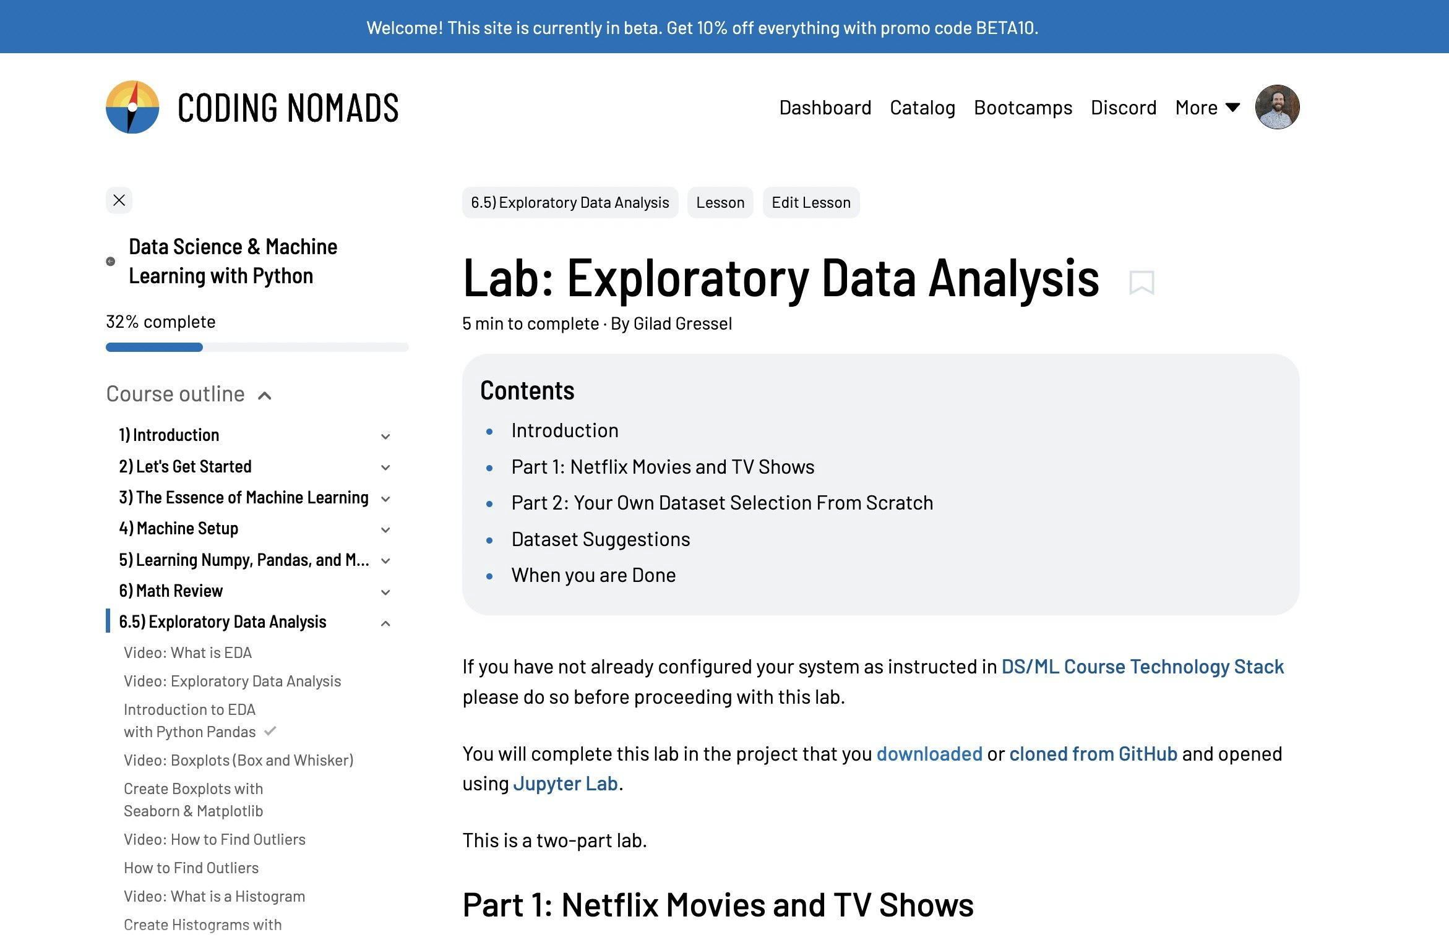This screenshot has height=940, width=1449.
Task: Click back arrow icon beside course title
Action: point(111,262)
